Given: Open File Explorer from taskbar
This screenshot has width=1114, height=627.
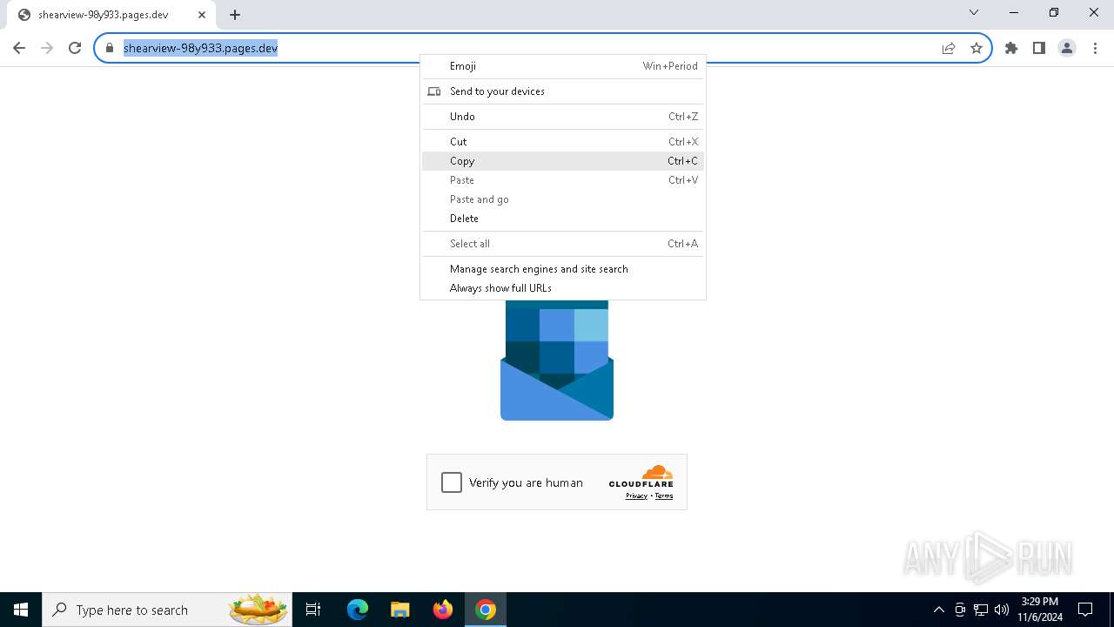Looking at the screenshot, I should tap(399, 610).
